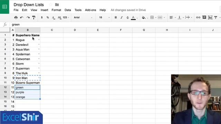This screenshot has height=124, width=221.
Task: Format as currency with dollar icon
Action: click(42, 18)
